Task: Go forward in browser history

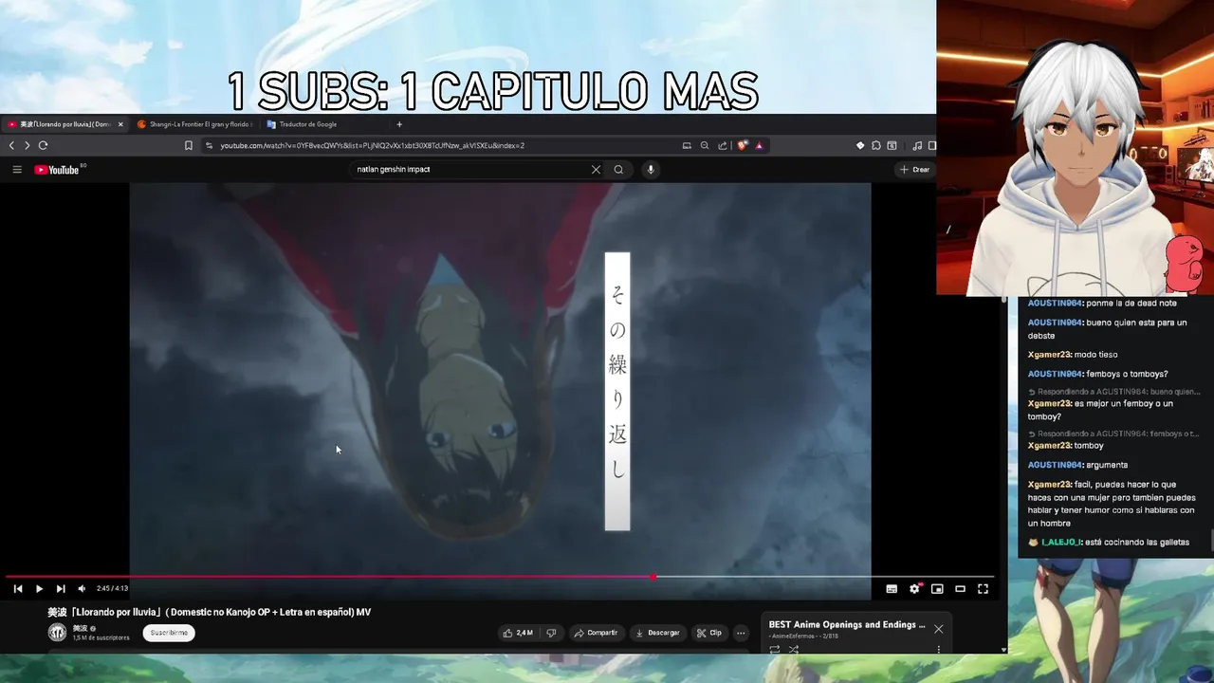Action: click(x=27, y=145)
